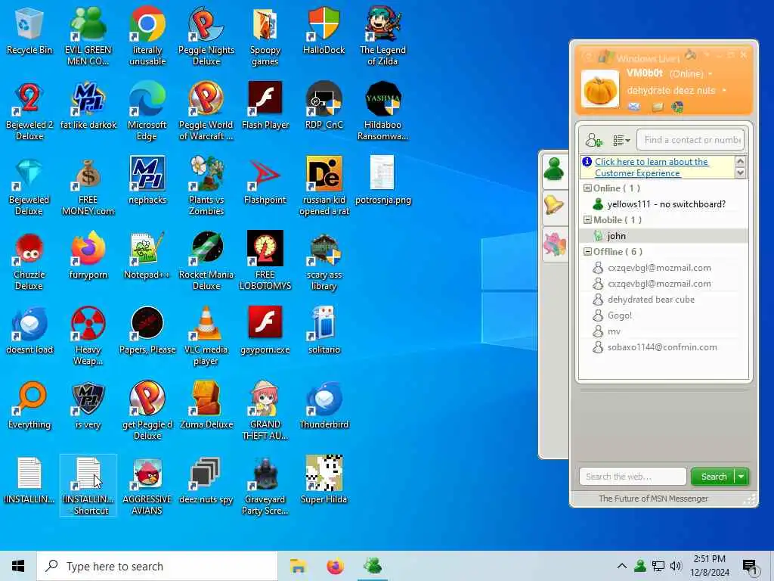Open File Explorer from the taskbar

coord(298,566)
